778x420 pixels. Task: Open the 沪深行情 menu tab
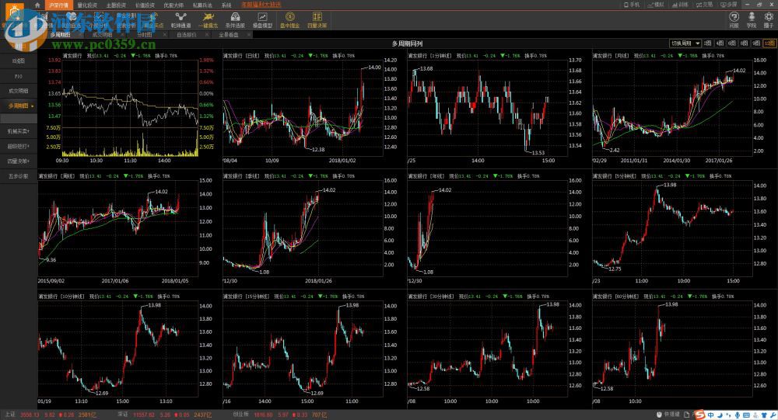coord(58,5)
